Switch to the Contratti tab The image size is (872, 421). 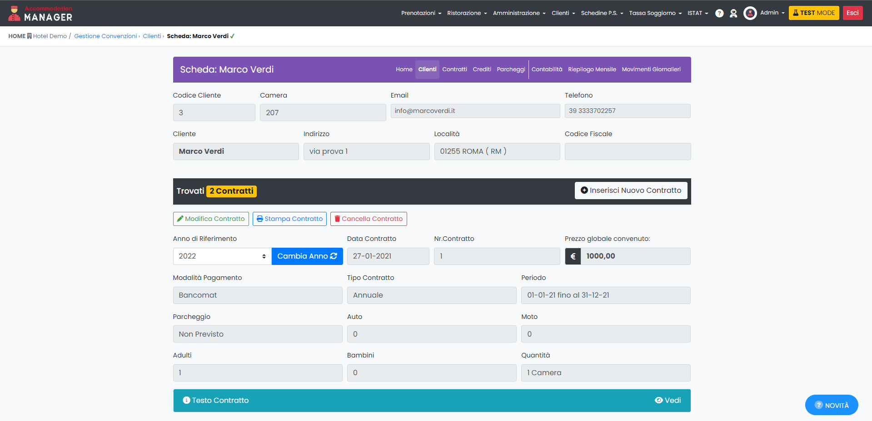point(454,69)
